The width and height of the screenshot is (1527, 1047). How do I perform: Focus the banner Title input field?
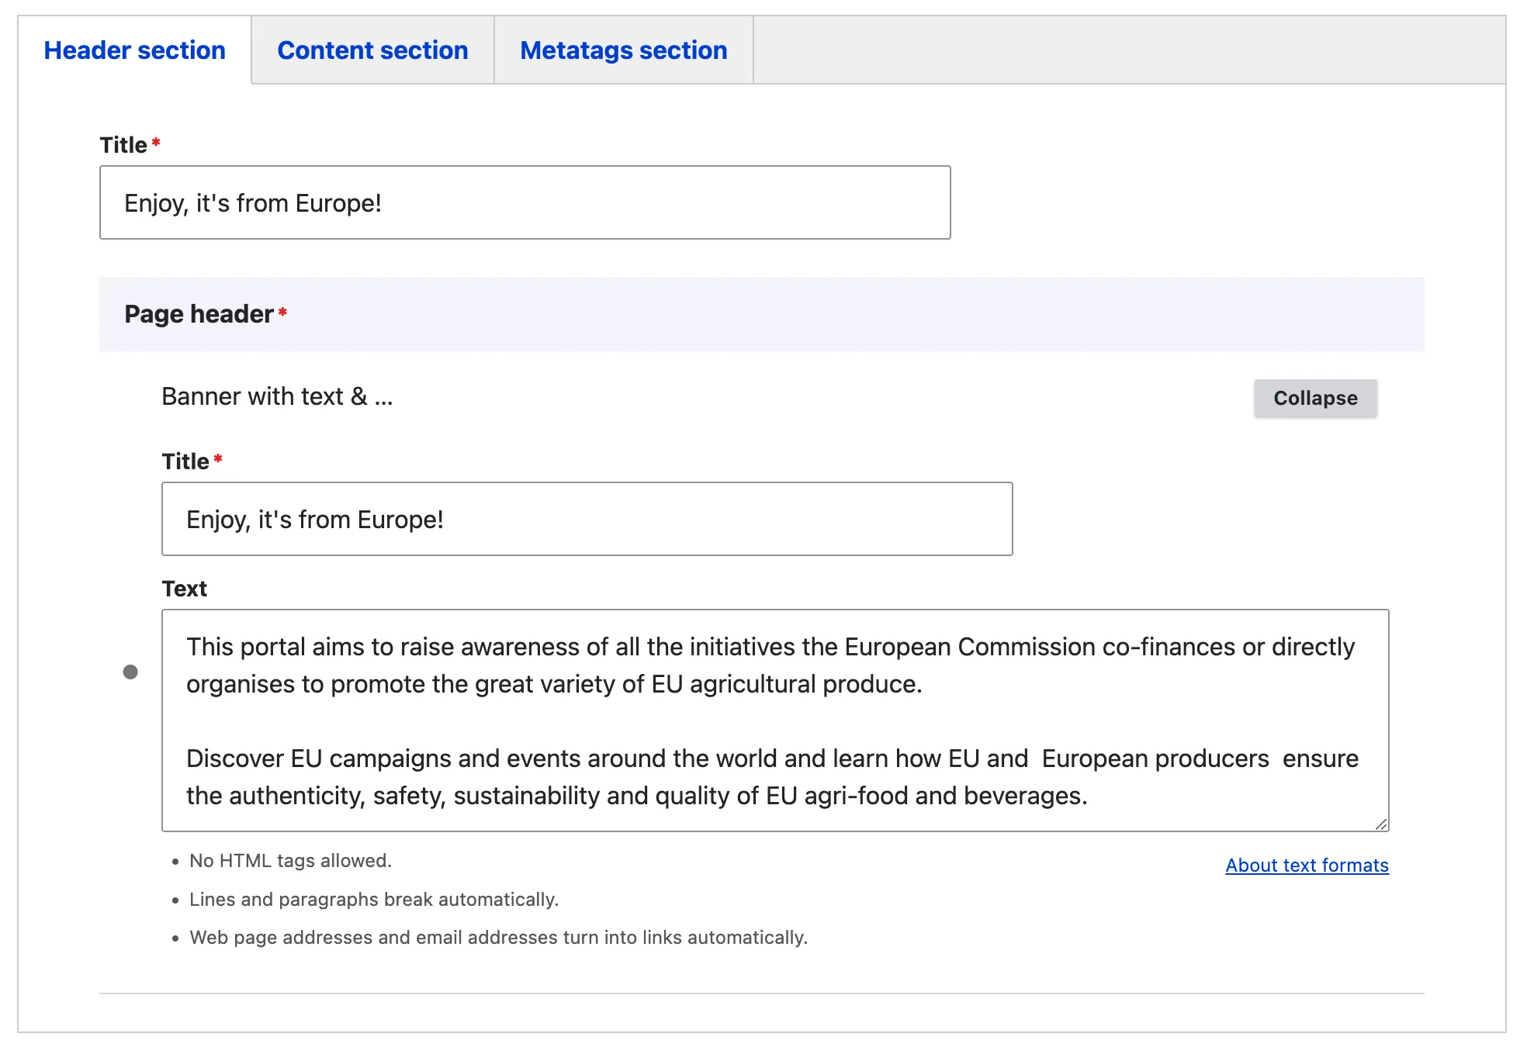coord(587,519)
